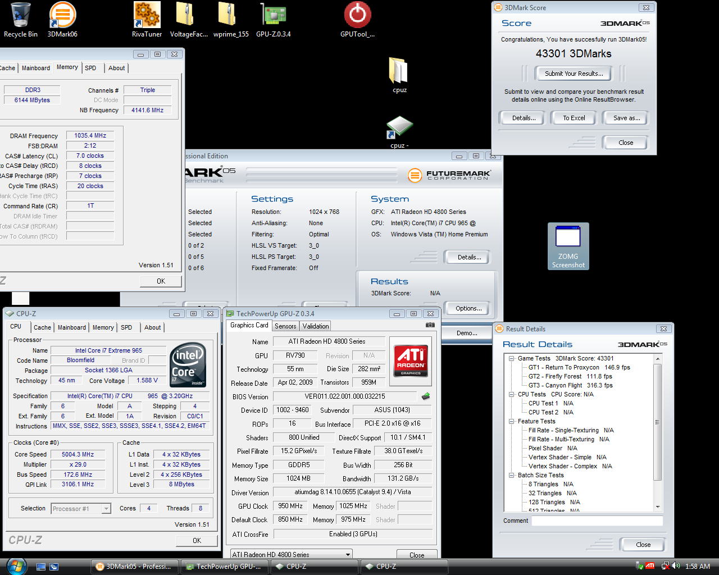The height and width of the screenshot is (575, 719).
Task: Click the Intel Core i7 logo in CPU-Z
Action: [188, 365]
